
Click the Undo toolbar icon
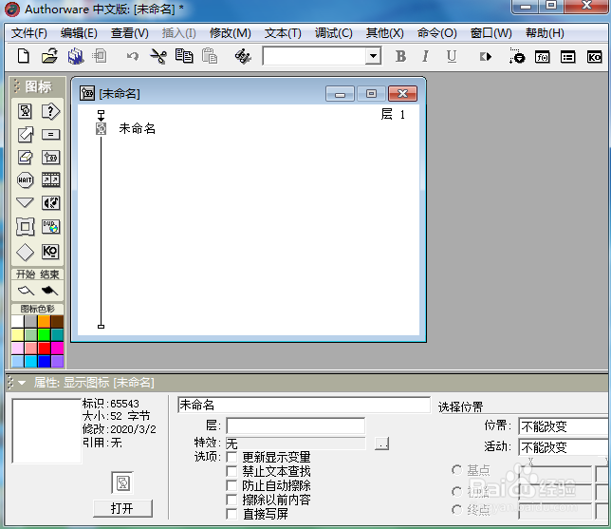[x=133, y=57]
